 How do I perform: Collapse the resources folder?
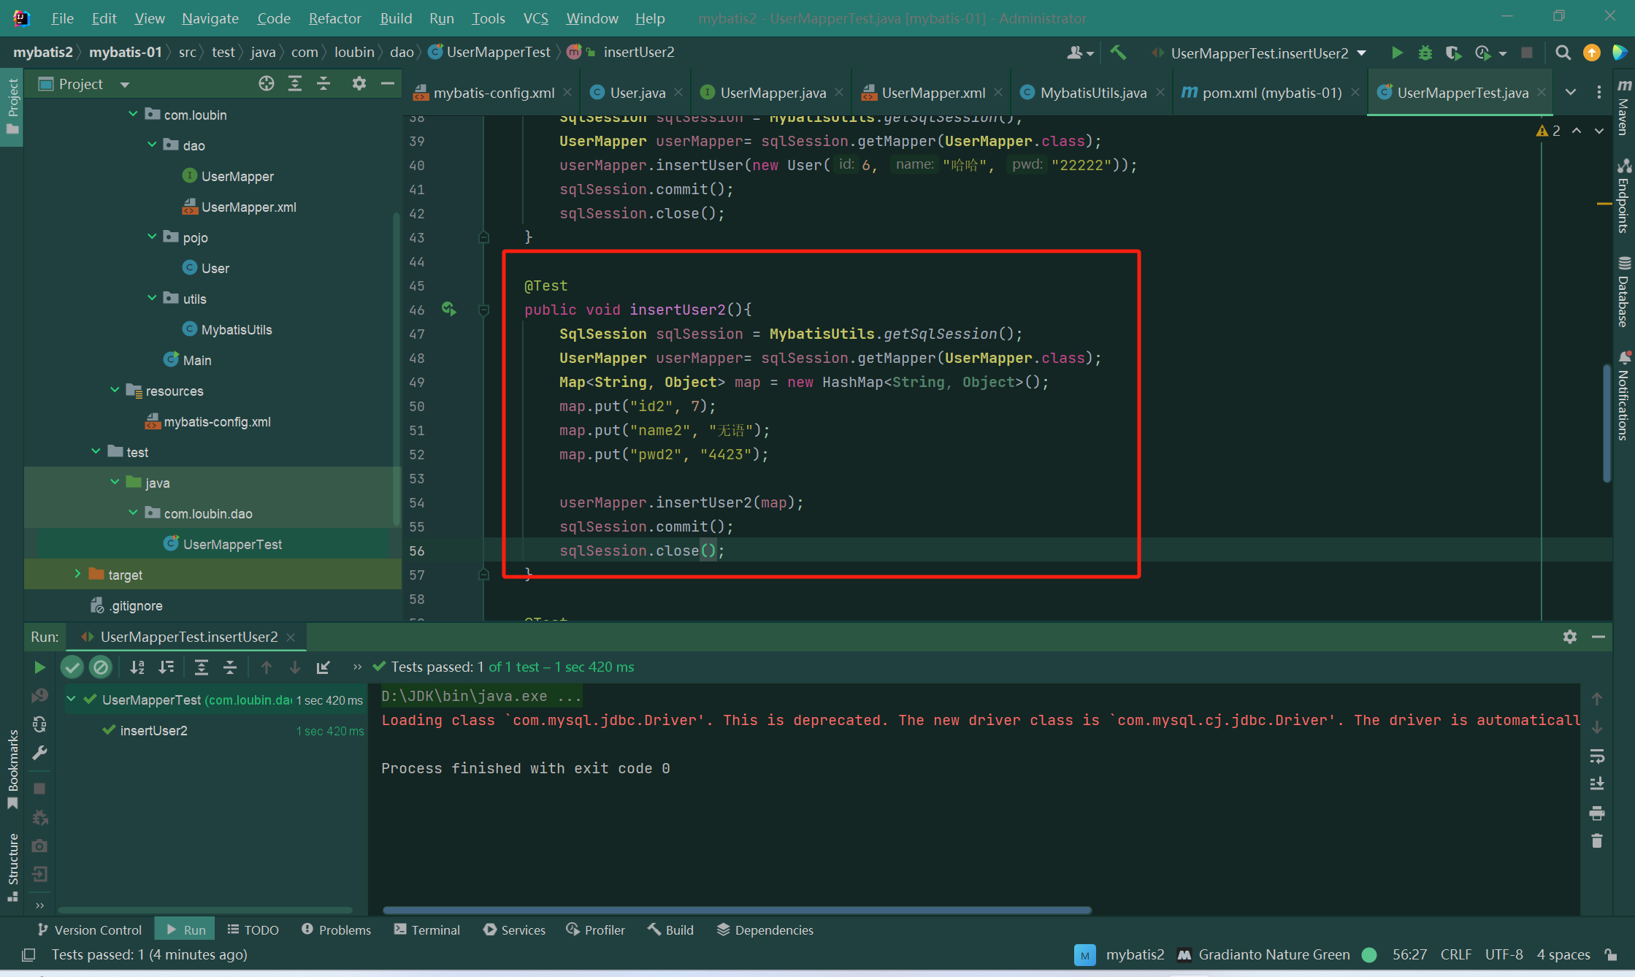point(115,390)
